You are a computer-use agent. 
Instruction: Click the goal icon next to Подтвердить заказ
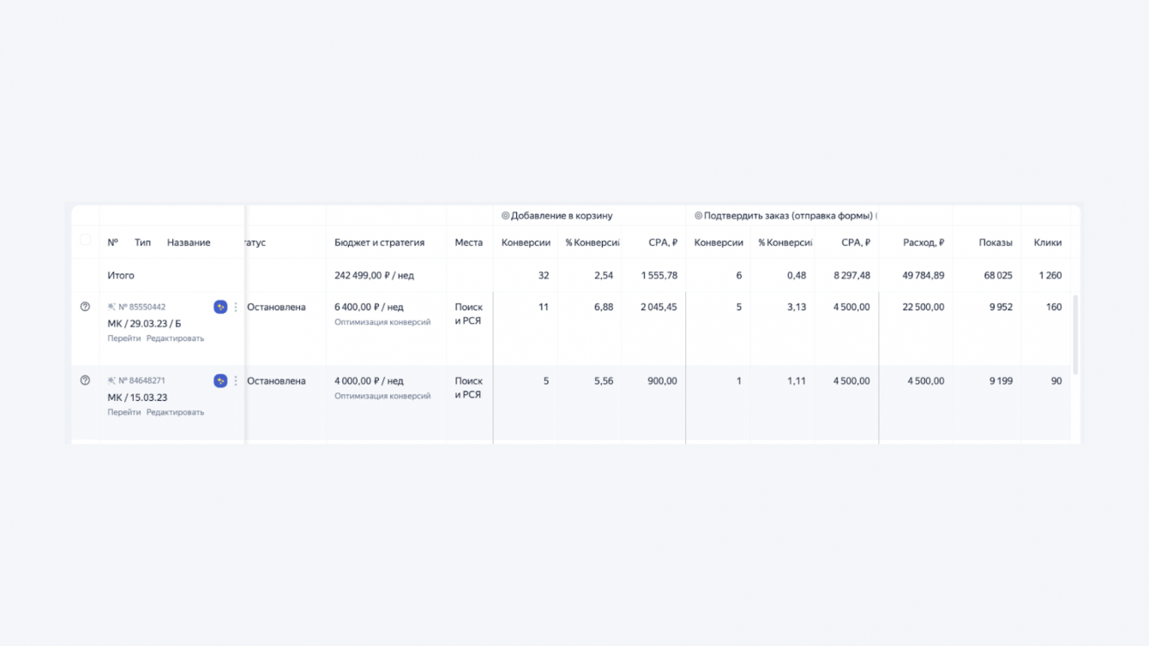click(x=698, y=216)
